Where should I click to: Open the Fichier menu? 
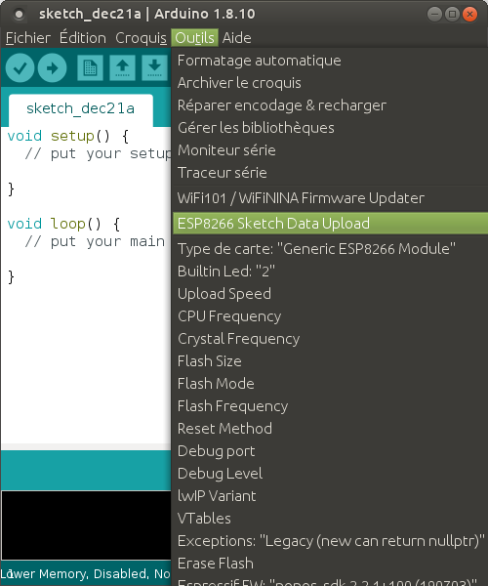(28, 38)
